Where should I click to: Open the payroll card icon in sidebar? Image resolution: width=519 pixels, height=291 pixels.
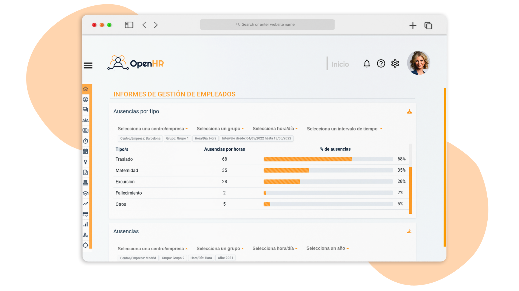pos(85,130)
